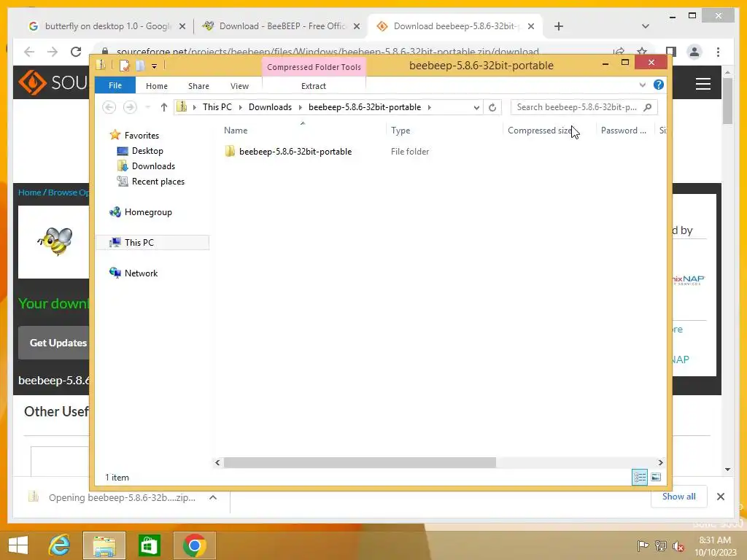
Task: Click Explorer's Forward navigation arrow
Action: (x=130, y=107)
